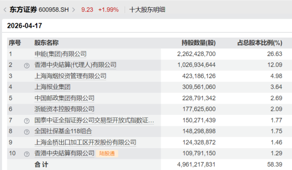Open shareholder link 香港中央結算(代理人)有限公司
Image resolution: width=292 pixels, height=170 pixels.
[x=76, y=65]
